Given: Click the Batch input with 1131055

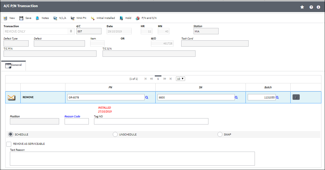Looking at the screenshot, I should click(261, 97).
